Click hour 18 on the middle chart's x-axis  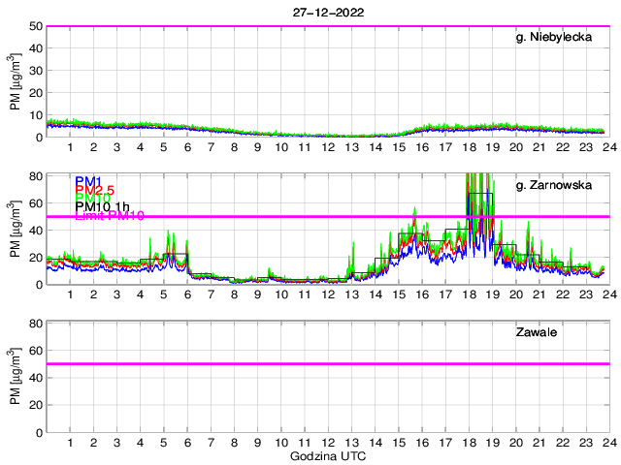[469, 294]
